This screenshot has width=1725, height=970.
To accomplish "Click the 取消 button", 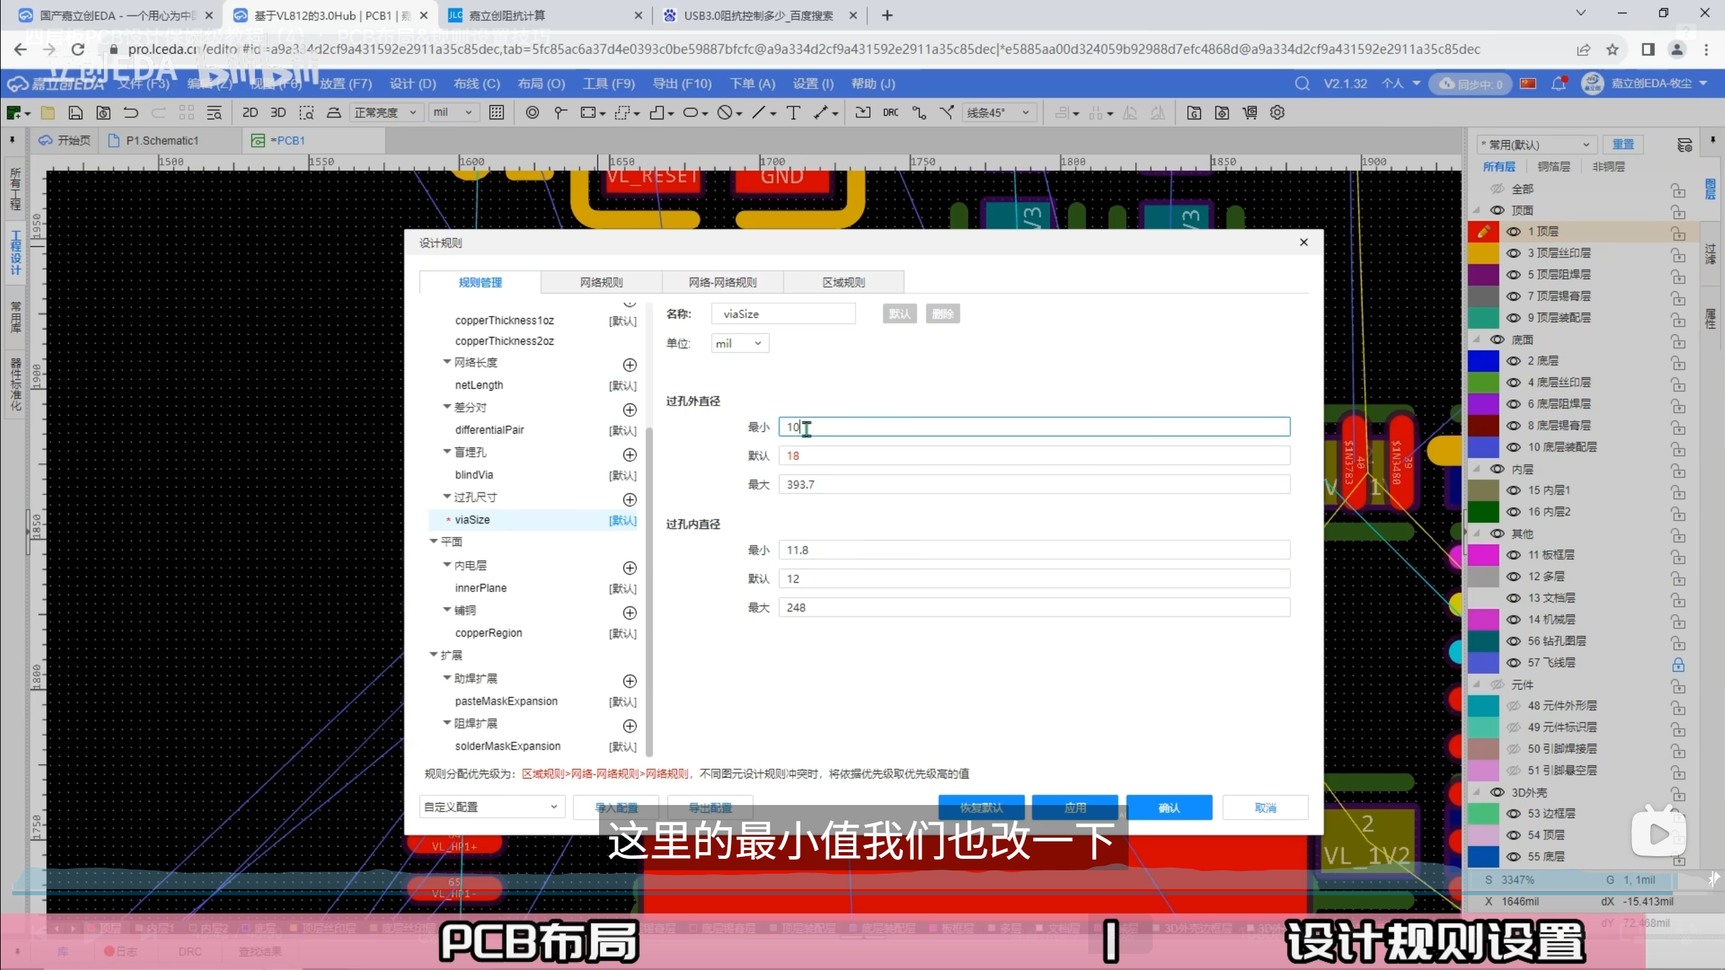I will click(x=1265, y=807).
